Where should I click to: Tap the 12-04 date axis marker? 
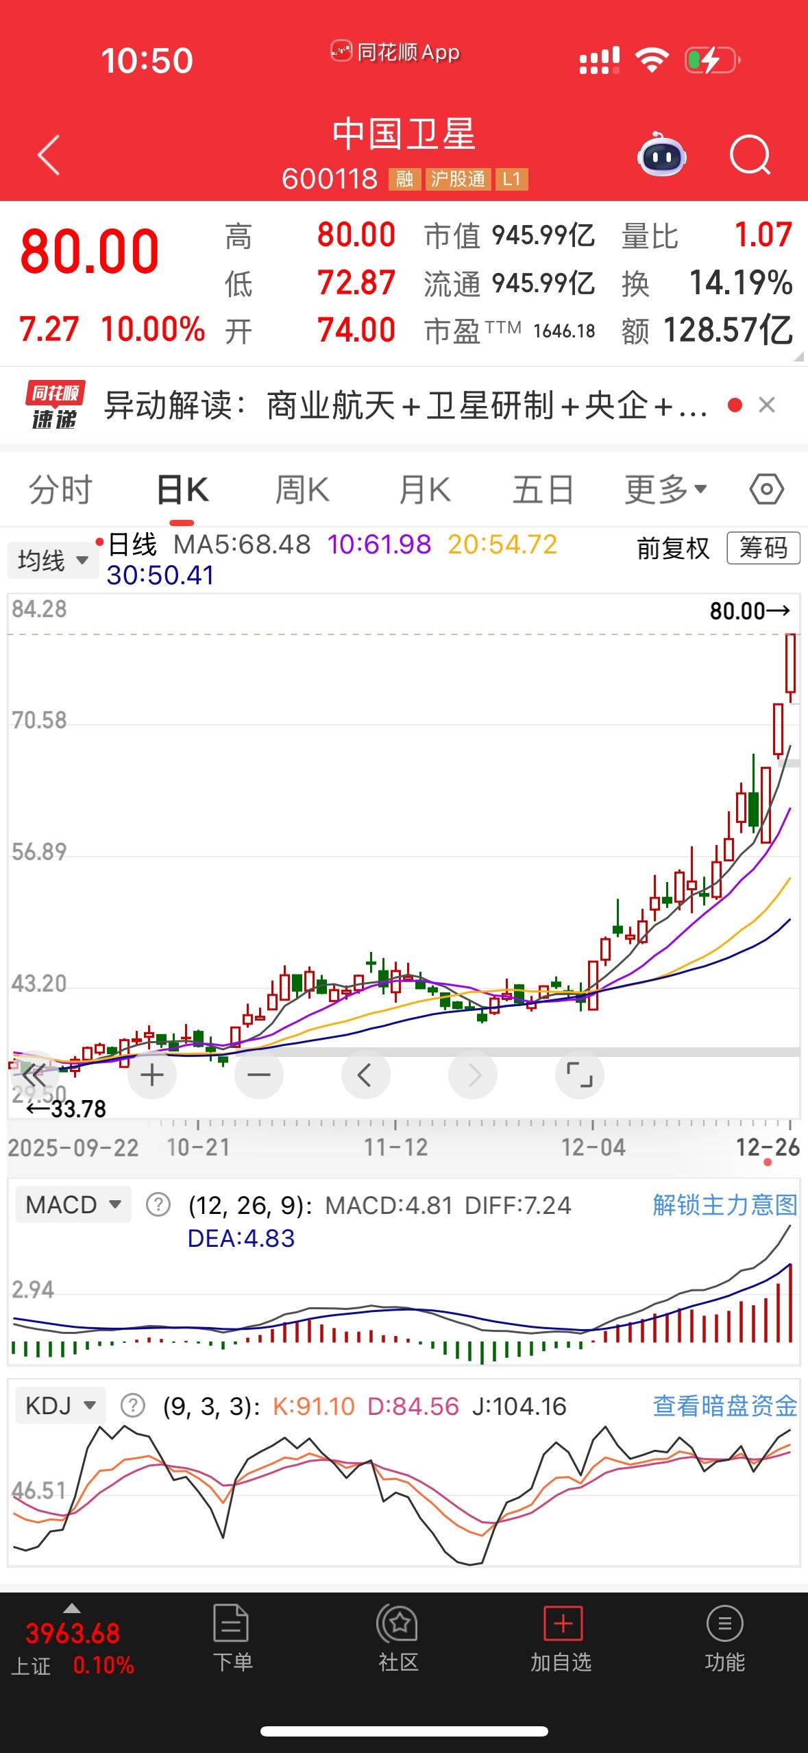tap(593, 1147)
